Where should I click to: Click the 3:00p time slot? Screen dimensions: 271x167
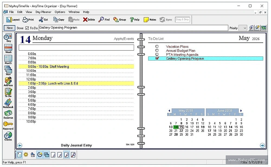[76, 92]
